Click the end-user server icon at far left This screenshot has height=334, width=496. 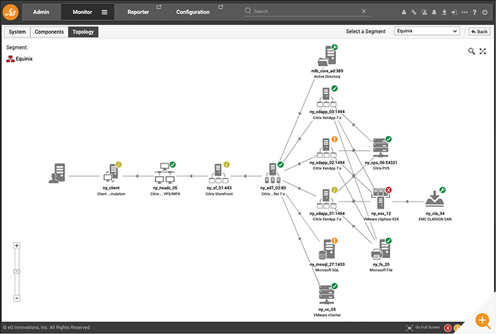click(57, 173)
